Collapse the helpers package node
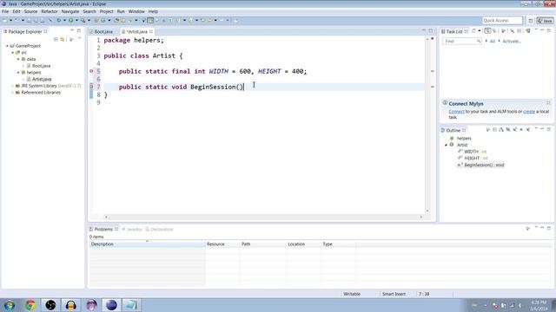Viewport: 556px width, 312px height. (18, 73)
